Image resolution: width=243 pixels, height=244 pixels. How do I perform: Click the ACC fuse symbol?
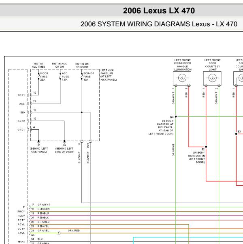[x=60, y=77]
